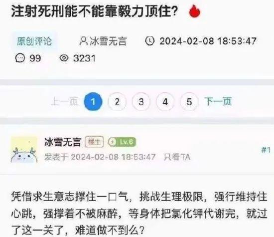
Task: Select the 原创评论 tag
Action: 34,41
